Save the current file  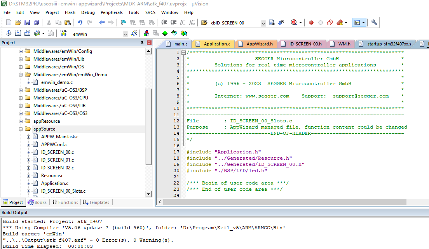point(27,23)
